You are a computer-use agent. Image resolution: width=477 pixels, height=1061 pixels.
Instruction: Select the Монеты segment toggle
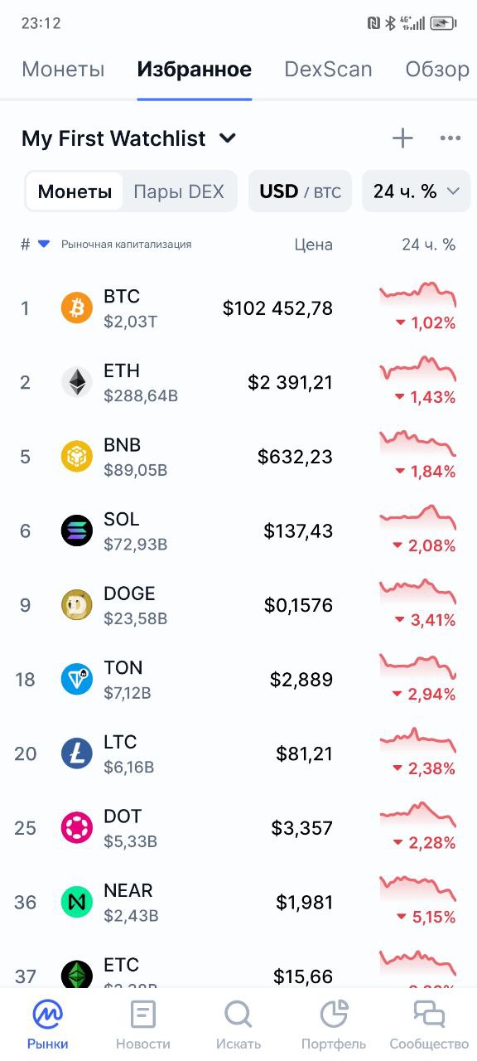(75, 191)
